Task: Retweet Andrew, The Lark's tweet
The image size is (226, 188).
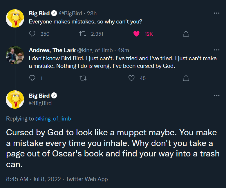Action: point(83,78)
